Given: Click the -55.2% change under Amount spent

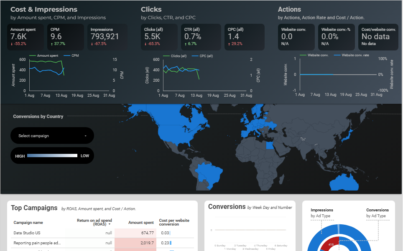Looking at the screenshot, I should 18,44.
